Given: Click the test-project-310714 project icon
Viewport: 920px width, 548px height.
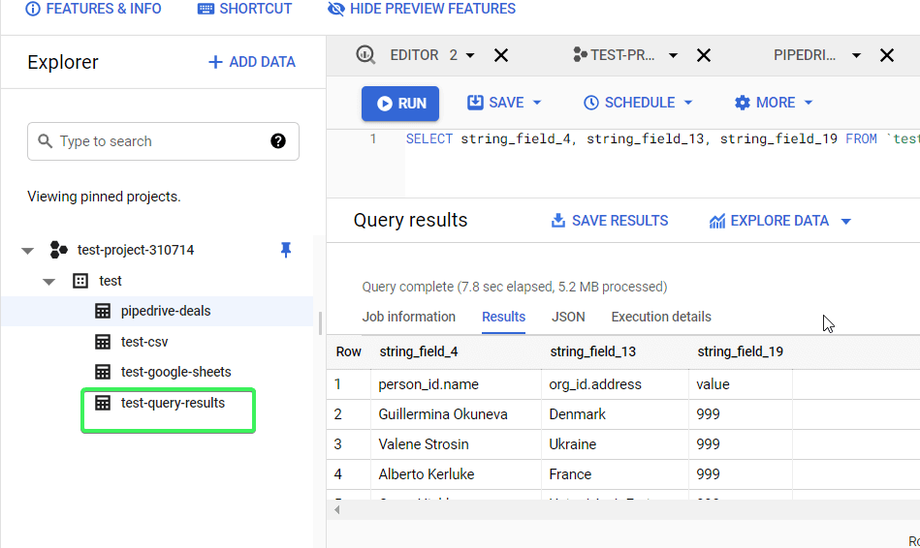Looking at the screenshot, I should 59,250.
